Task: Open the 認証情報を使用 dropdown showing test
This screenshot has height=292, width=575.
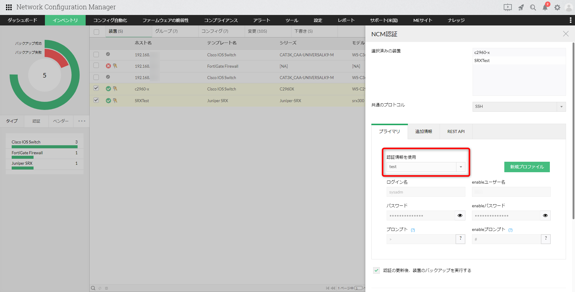Action: [426, 167]
